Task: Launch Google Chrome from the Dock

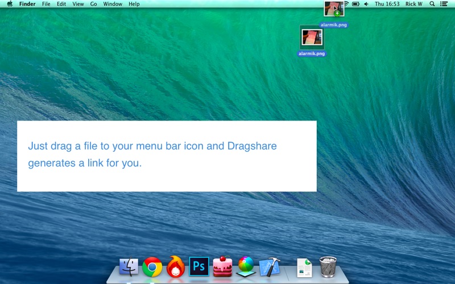Action: (152, 266)
